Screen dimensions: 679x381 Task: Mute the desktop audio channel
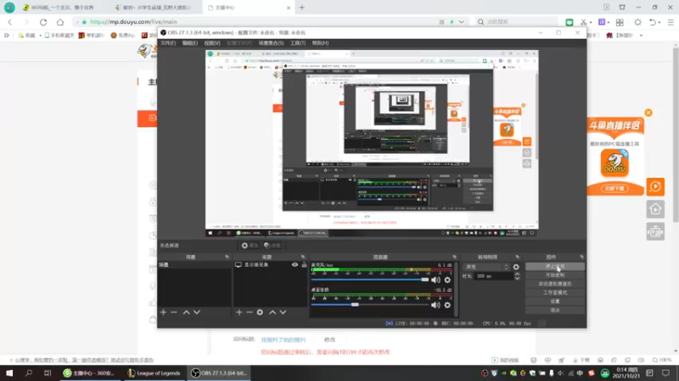(435, 305)
